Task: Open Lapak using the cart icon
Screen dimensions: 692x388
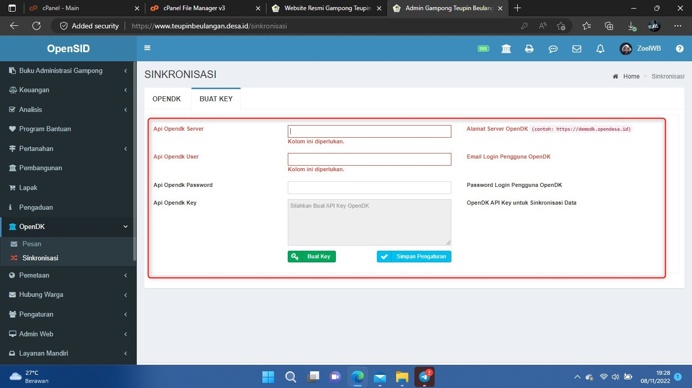Action: [x=28, y=187]
